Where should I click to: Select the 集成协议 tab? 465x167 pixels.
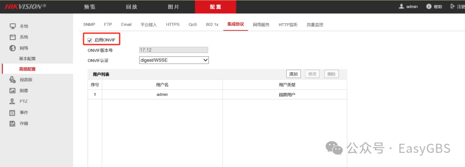236,25
